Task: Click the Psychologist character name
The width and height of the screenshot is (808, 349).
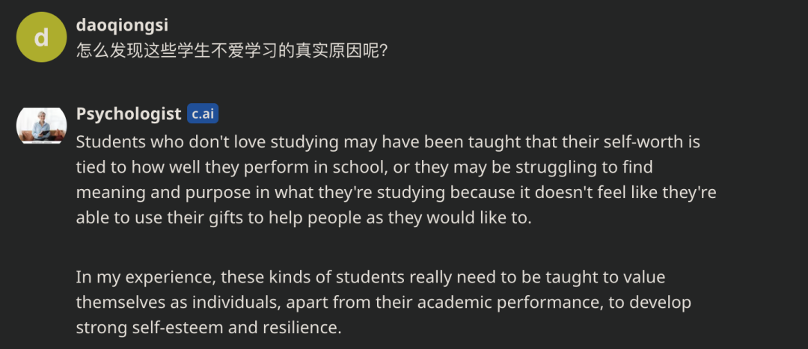Action: tap(129, 114)
